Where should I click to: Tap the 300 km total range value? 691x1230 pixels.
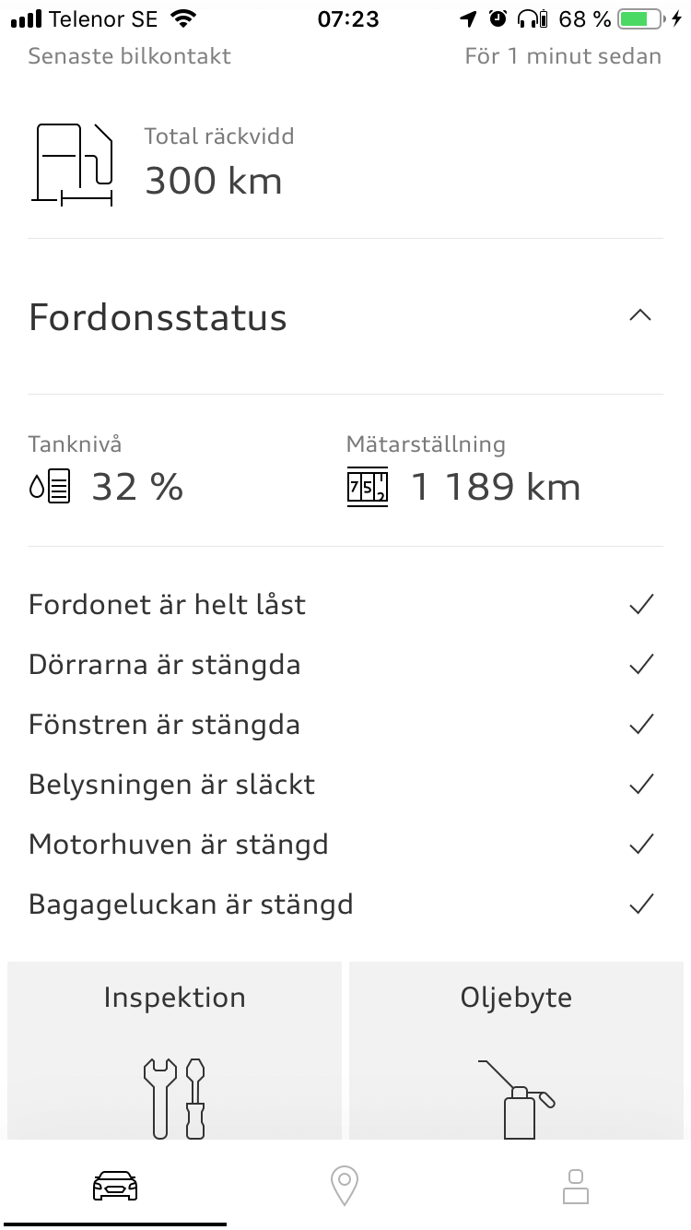point(214,181)
